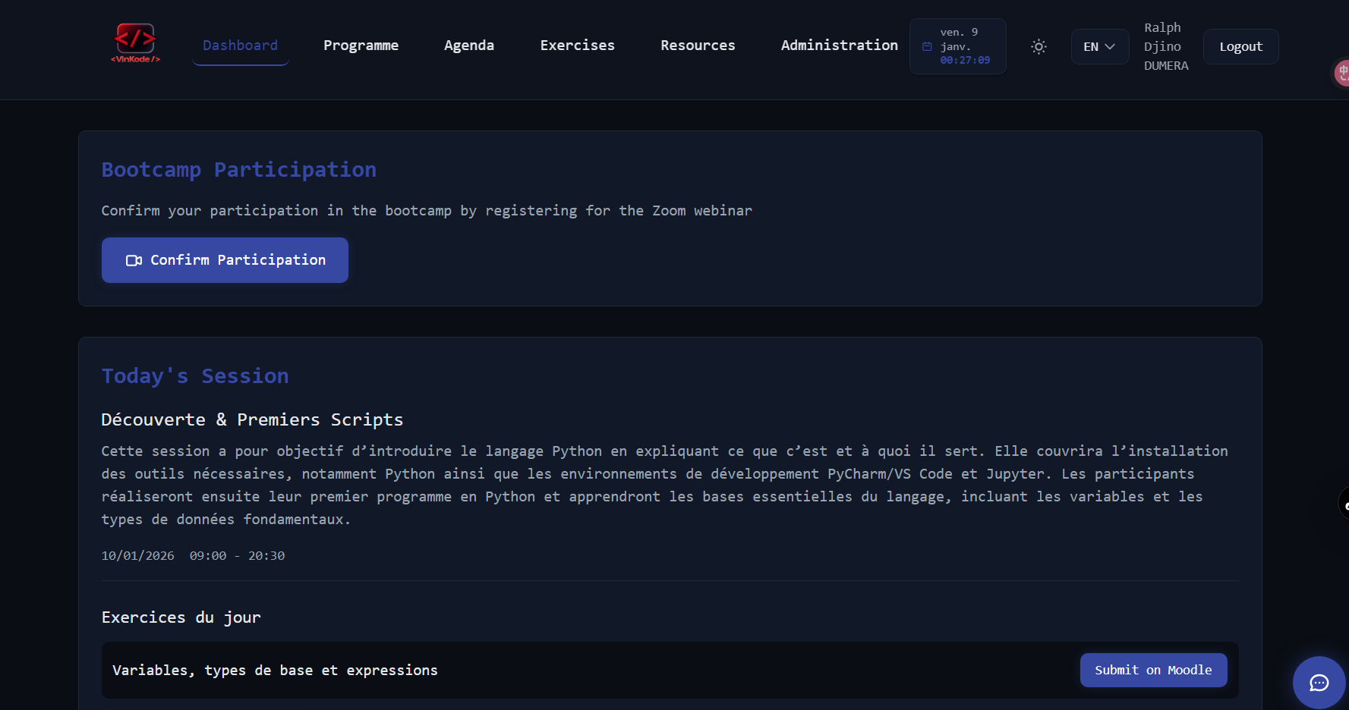Open the Resources section
The image size is (1349, 710).
coord(698,46)
